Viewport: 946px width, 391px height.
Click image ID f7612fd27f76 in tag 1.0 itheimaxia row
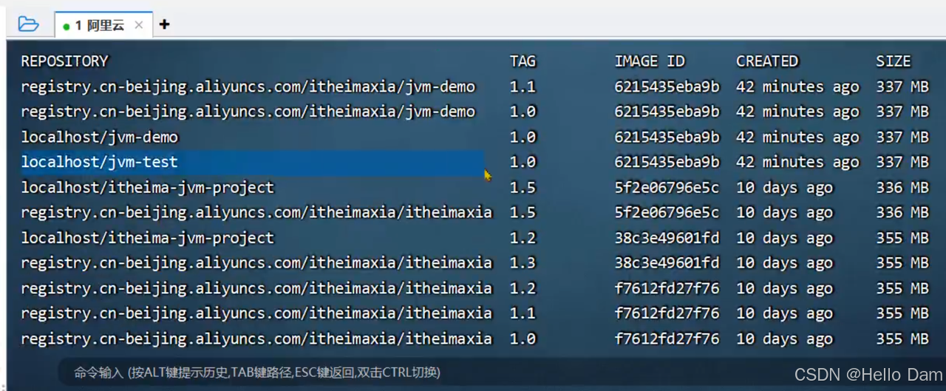point(667,339)
